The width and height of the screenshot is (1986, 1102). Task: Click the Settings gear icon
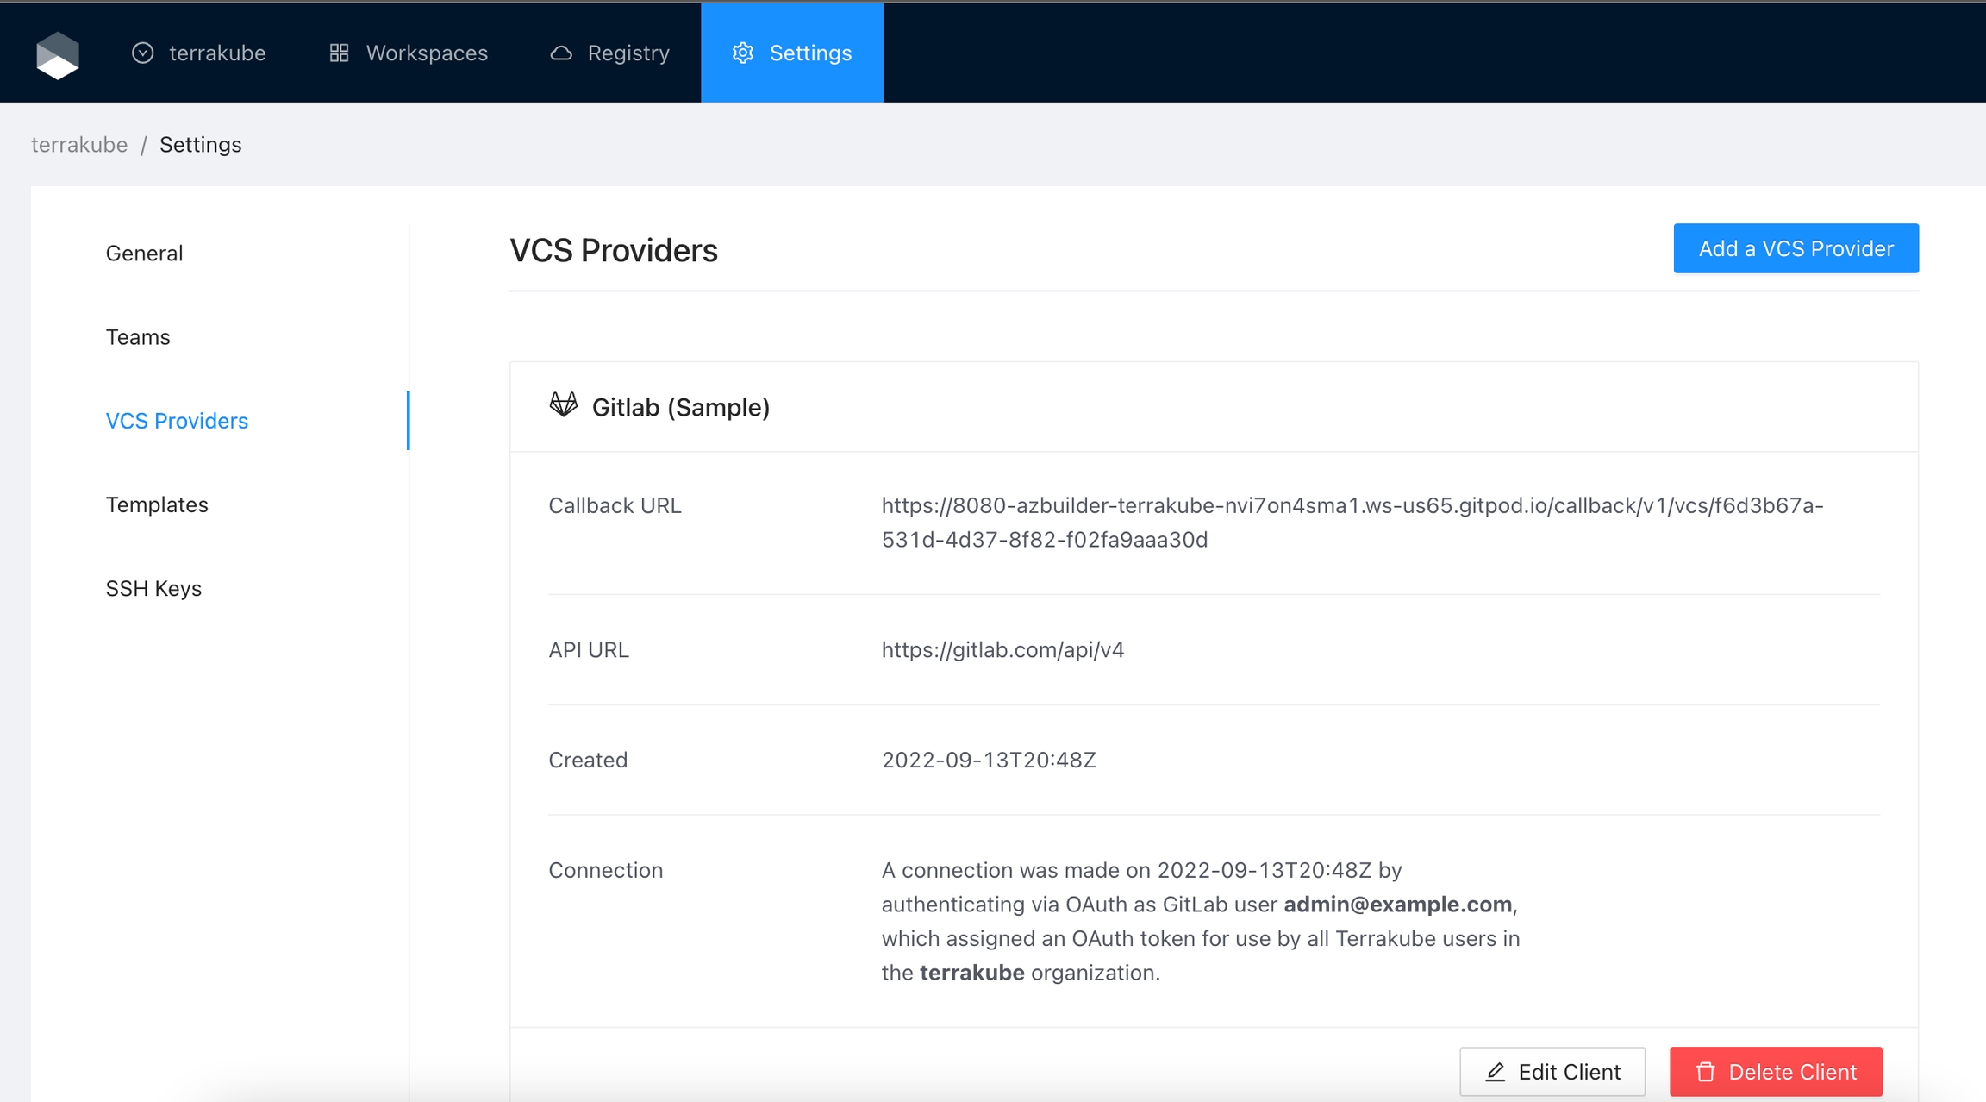pyautogui.click(x=743, y=53)
